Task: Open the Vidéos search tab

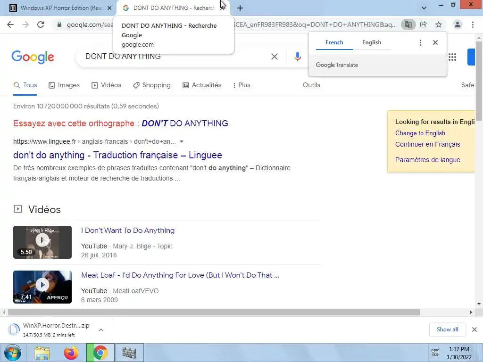Action: click(106, 85)
